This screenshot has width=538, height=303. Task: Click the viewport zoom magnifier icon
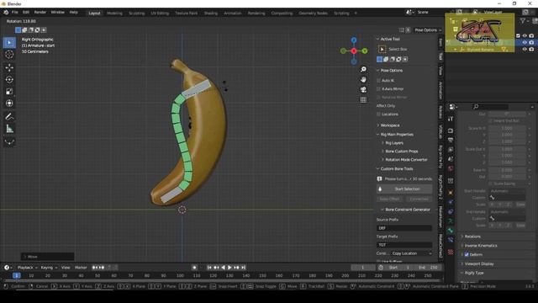(x=363, y=69)
